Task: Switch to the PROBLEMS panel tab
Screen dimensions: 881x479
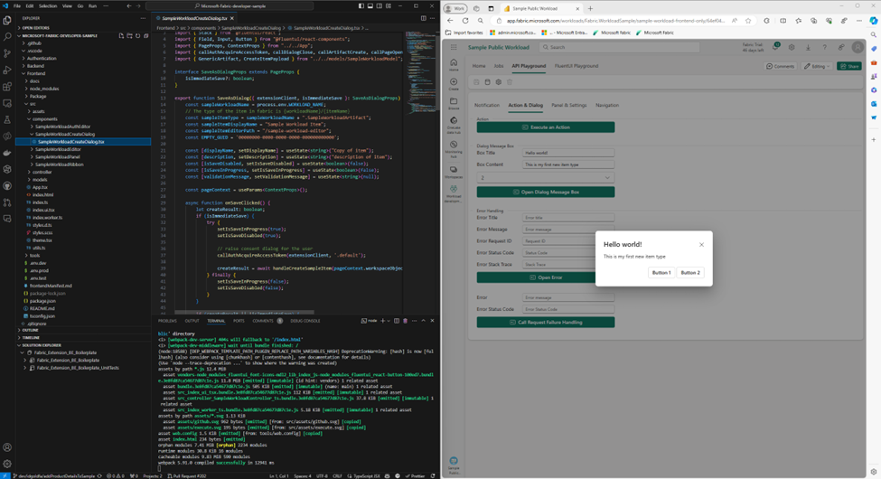Action: [x=167, y=321]
